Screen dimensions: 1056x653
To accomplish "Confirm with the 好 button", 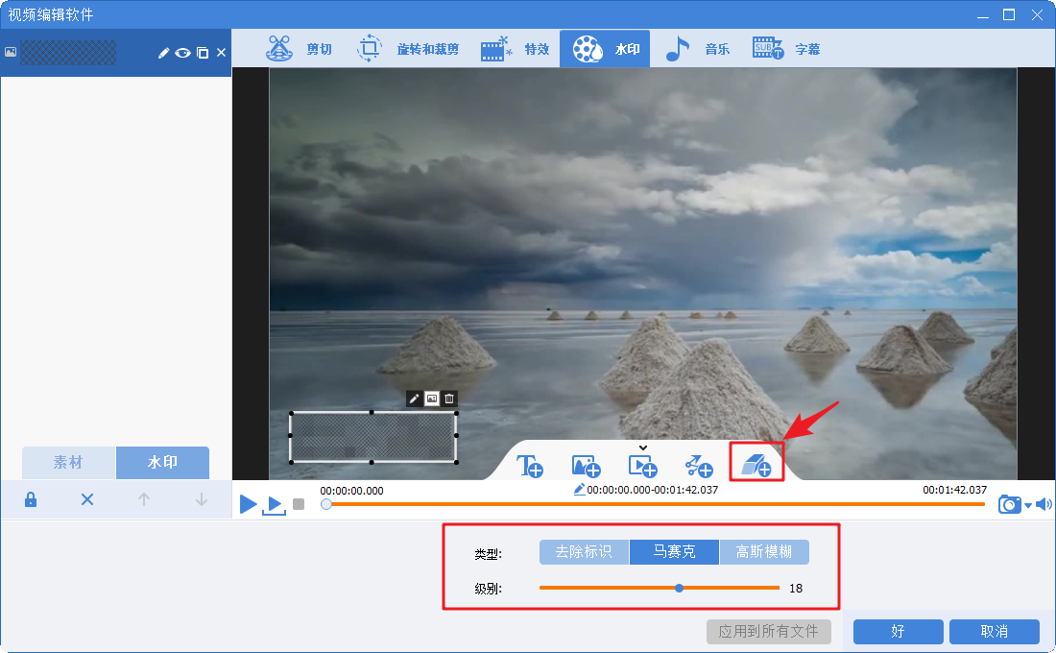I will (x=898, y=632).
